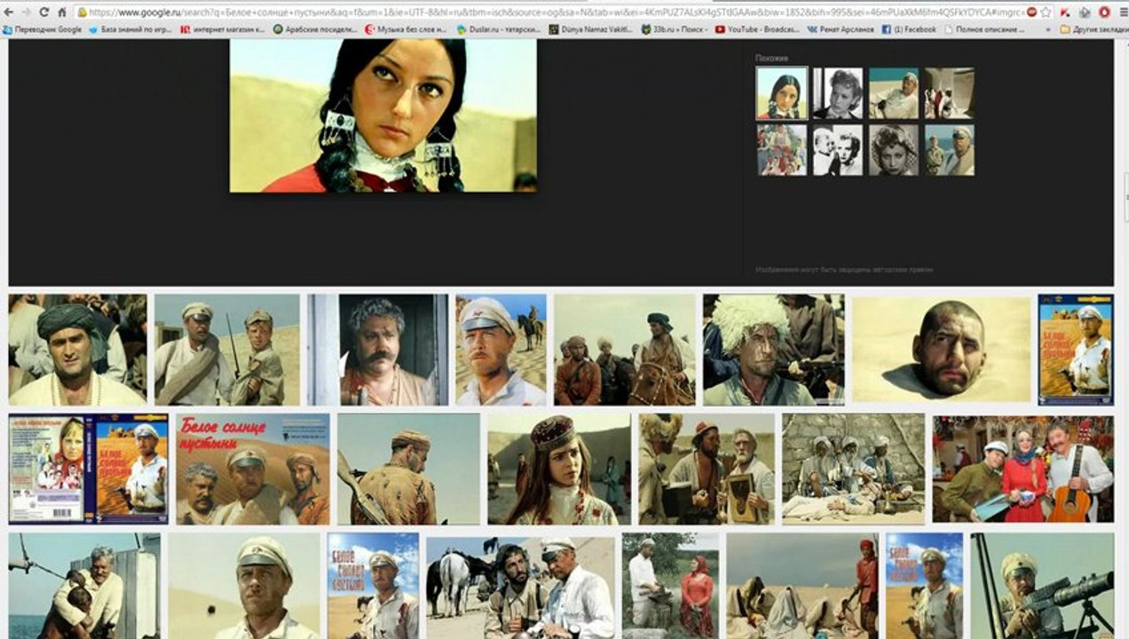Image resolution: width=1129 pixels, height=639 pixels.
Task: Click the copyright notice text under related images
Action: [844, 270]
